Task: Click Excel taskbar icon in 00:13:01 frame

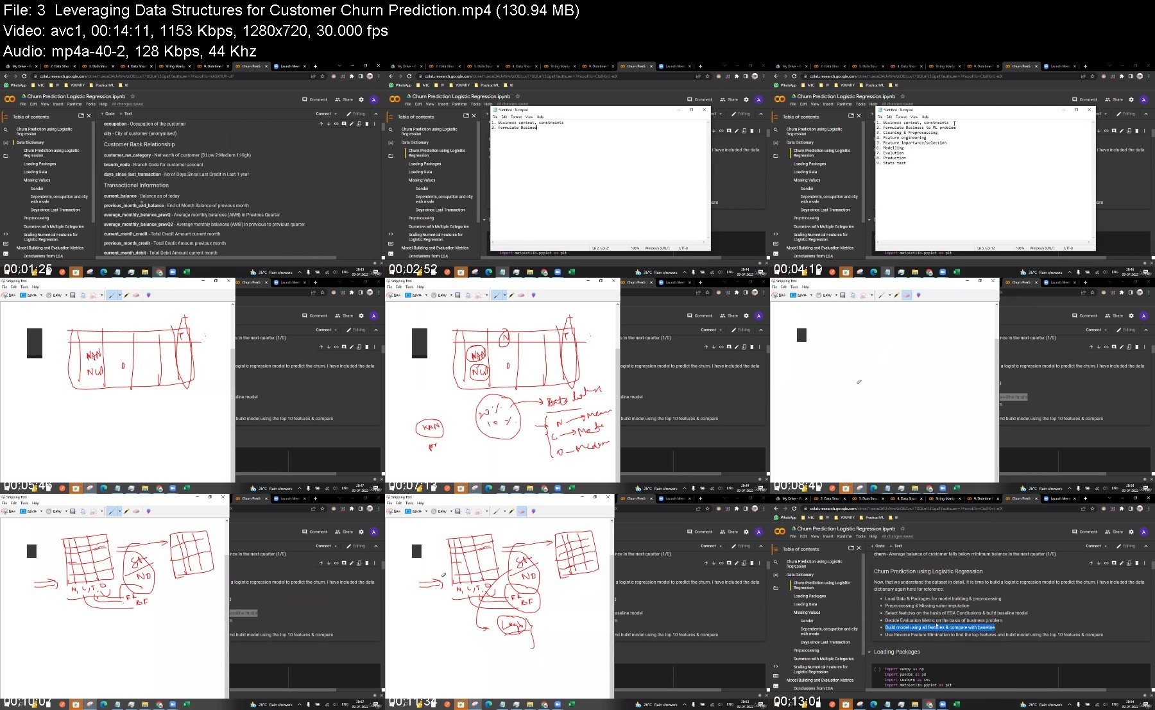Action: click(957, 704)
